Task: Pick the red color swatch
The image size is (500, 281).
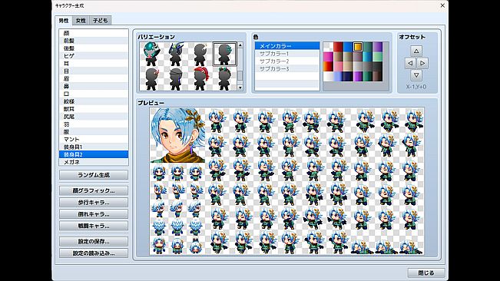Action: pyautogui.click(x=338, y=47)
